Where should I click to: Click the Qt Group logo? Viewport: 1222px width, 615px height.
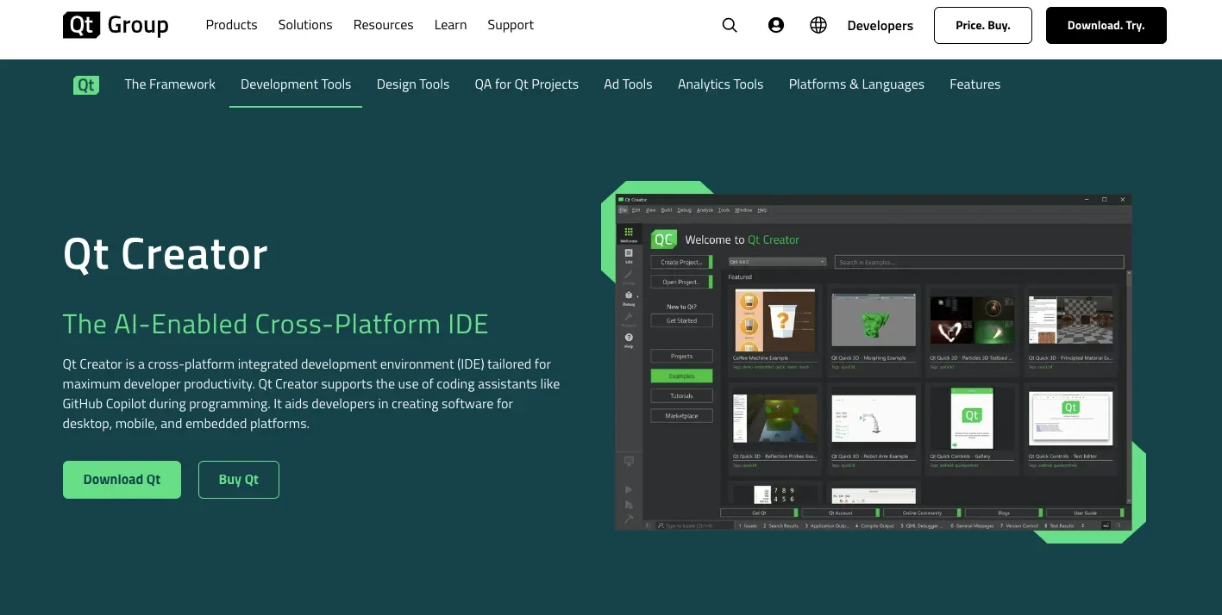coord(116,25)
